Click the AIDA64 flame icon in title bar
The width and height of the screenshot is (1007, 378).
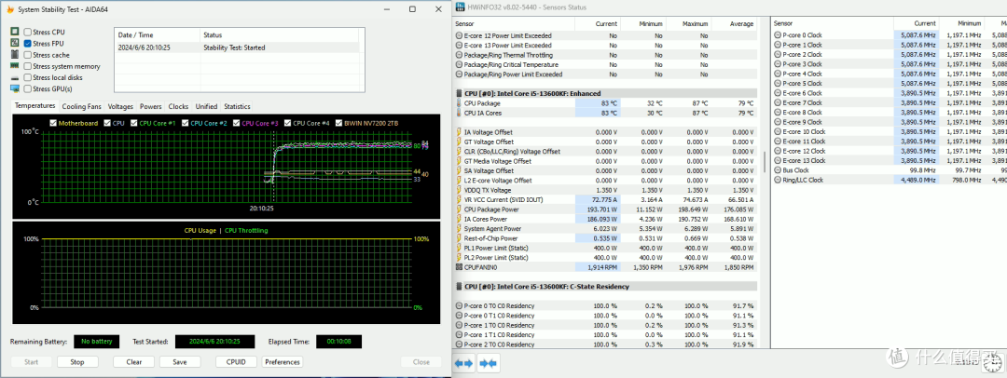pyautogui.click(x=9, y=9)
